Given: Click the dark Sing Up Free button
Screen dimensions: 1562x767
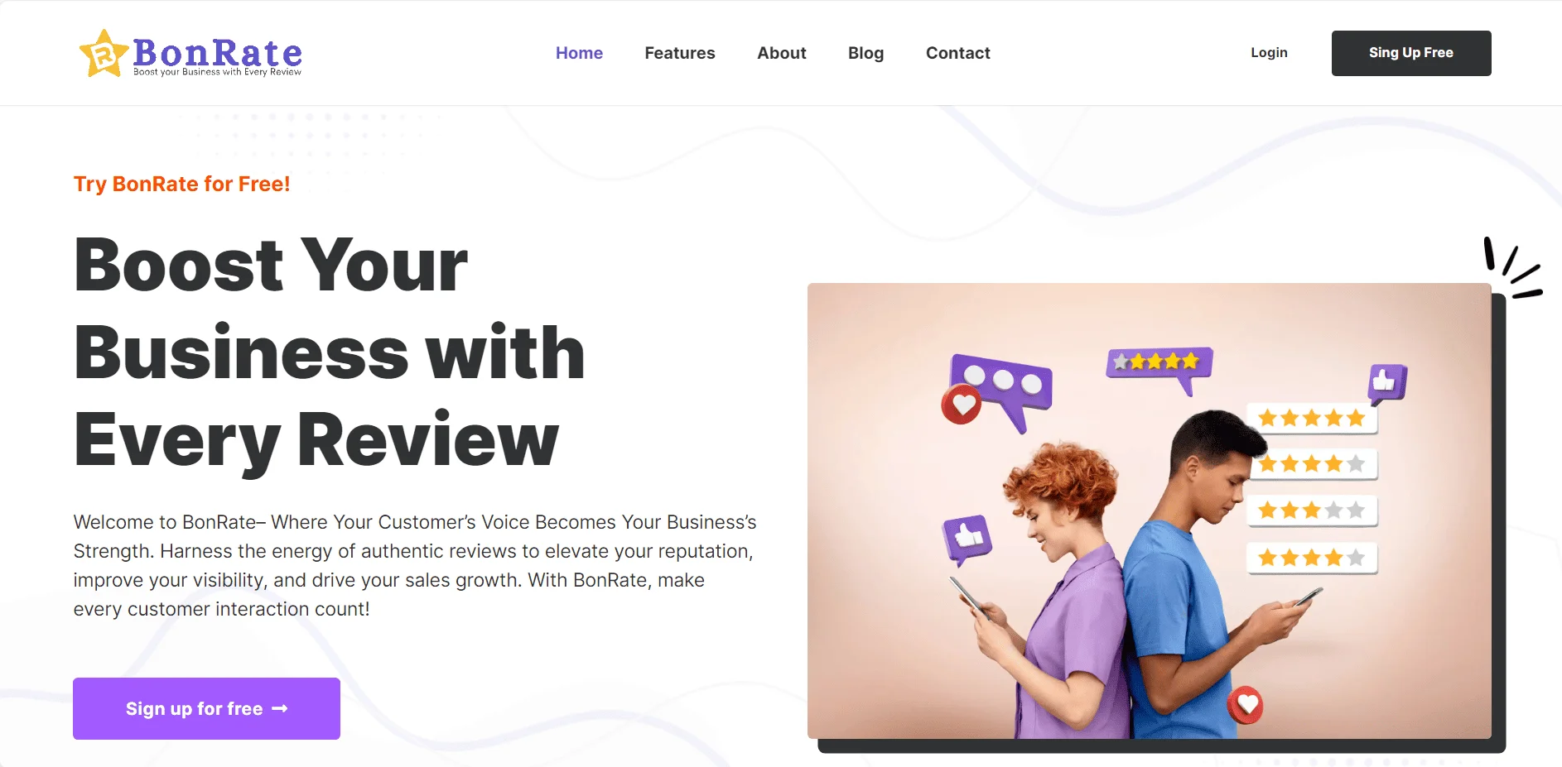Looking at the screenshot, I should 1411,53.
